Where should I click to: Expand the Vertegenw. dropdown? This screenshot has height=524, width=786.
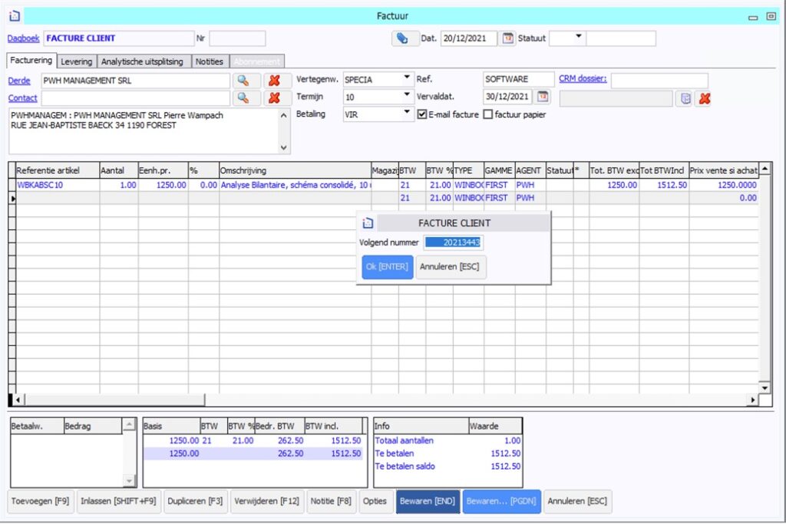(407, 77)
